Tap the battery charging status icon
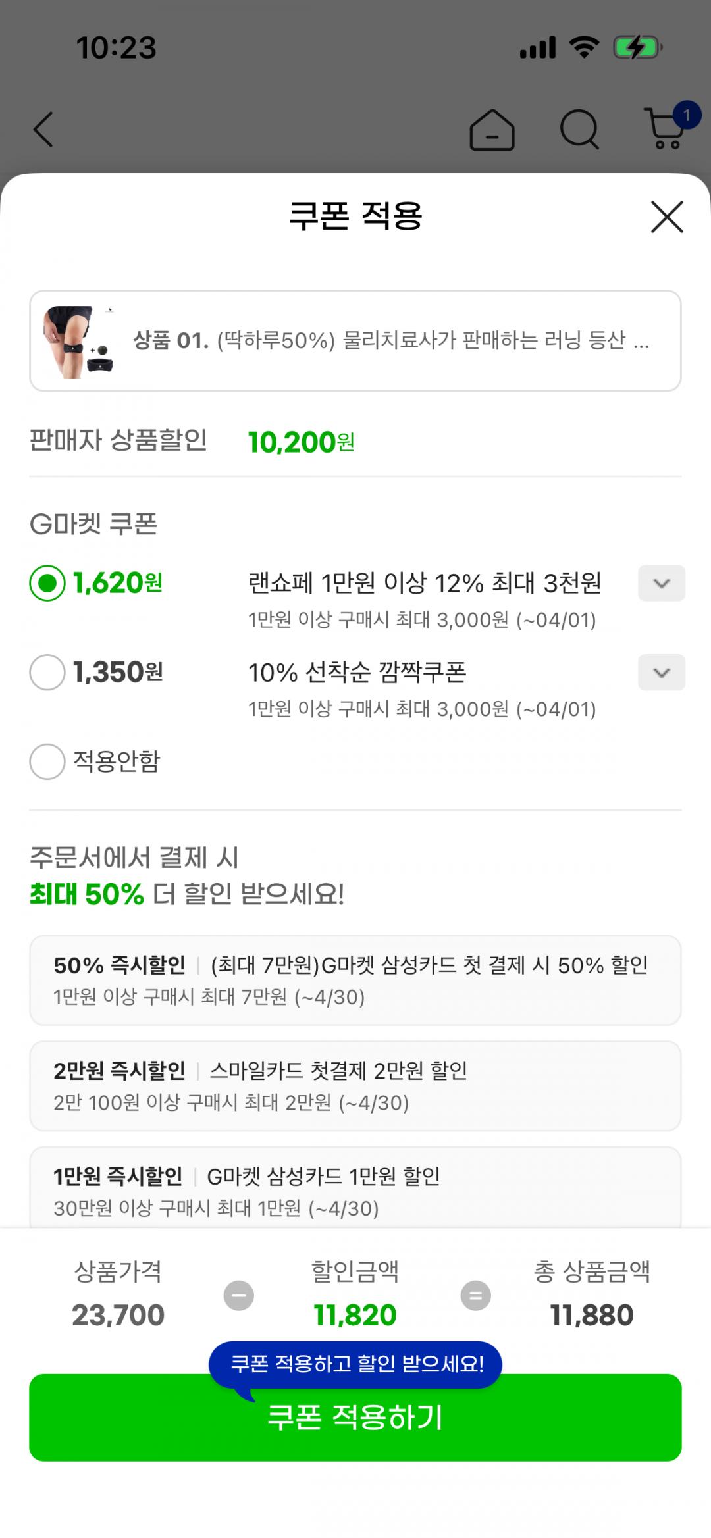 637,48
